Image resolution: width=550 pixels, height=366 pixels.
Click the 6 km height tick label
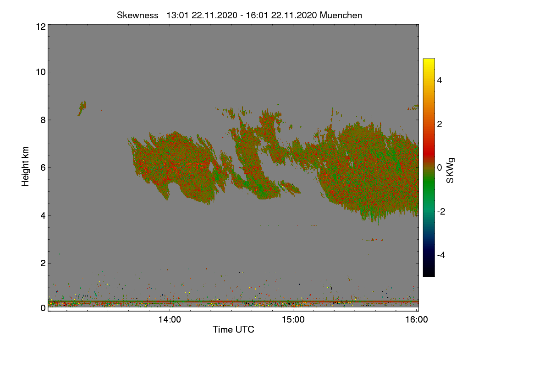coord(43,167)
